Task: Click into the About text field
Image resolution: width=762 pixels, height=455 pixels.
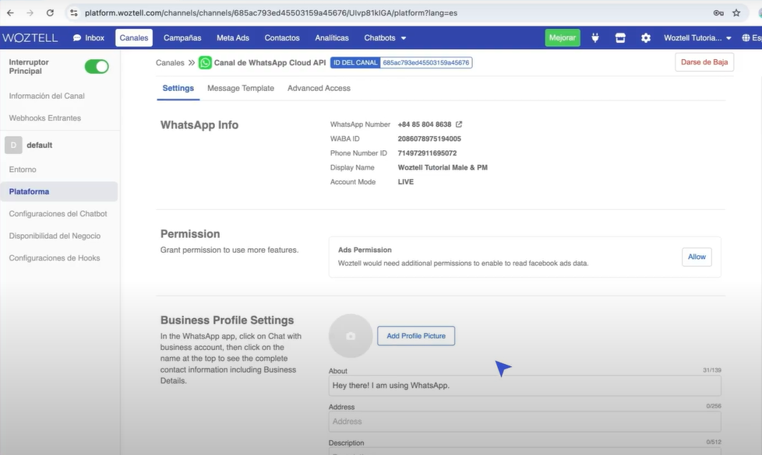Action: tap(525, 386)
